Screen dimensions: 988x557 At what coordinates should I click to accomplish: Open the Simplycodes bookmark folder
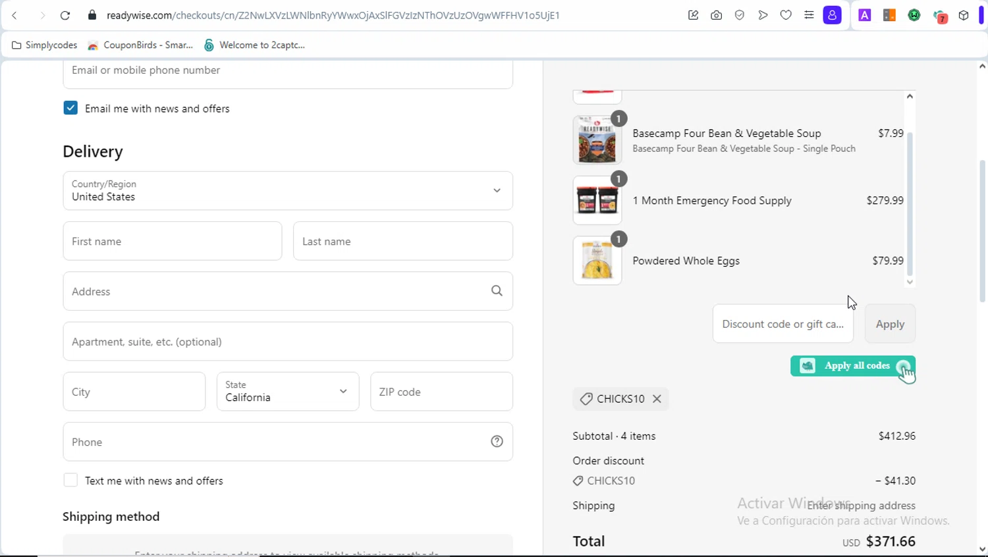click(45, 45)
